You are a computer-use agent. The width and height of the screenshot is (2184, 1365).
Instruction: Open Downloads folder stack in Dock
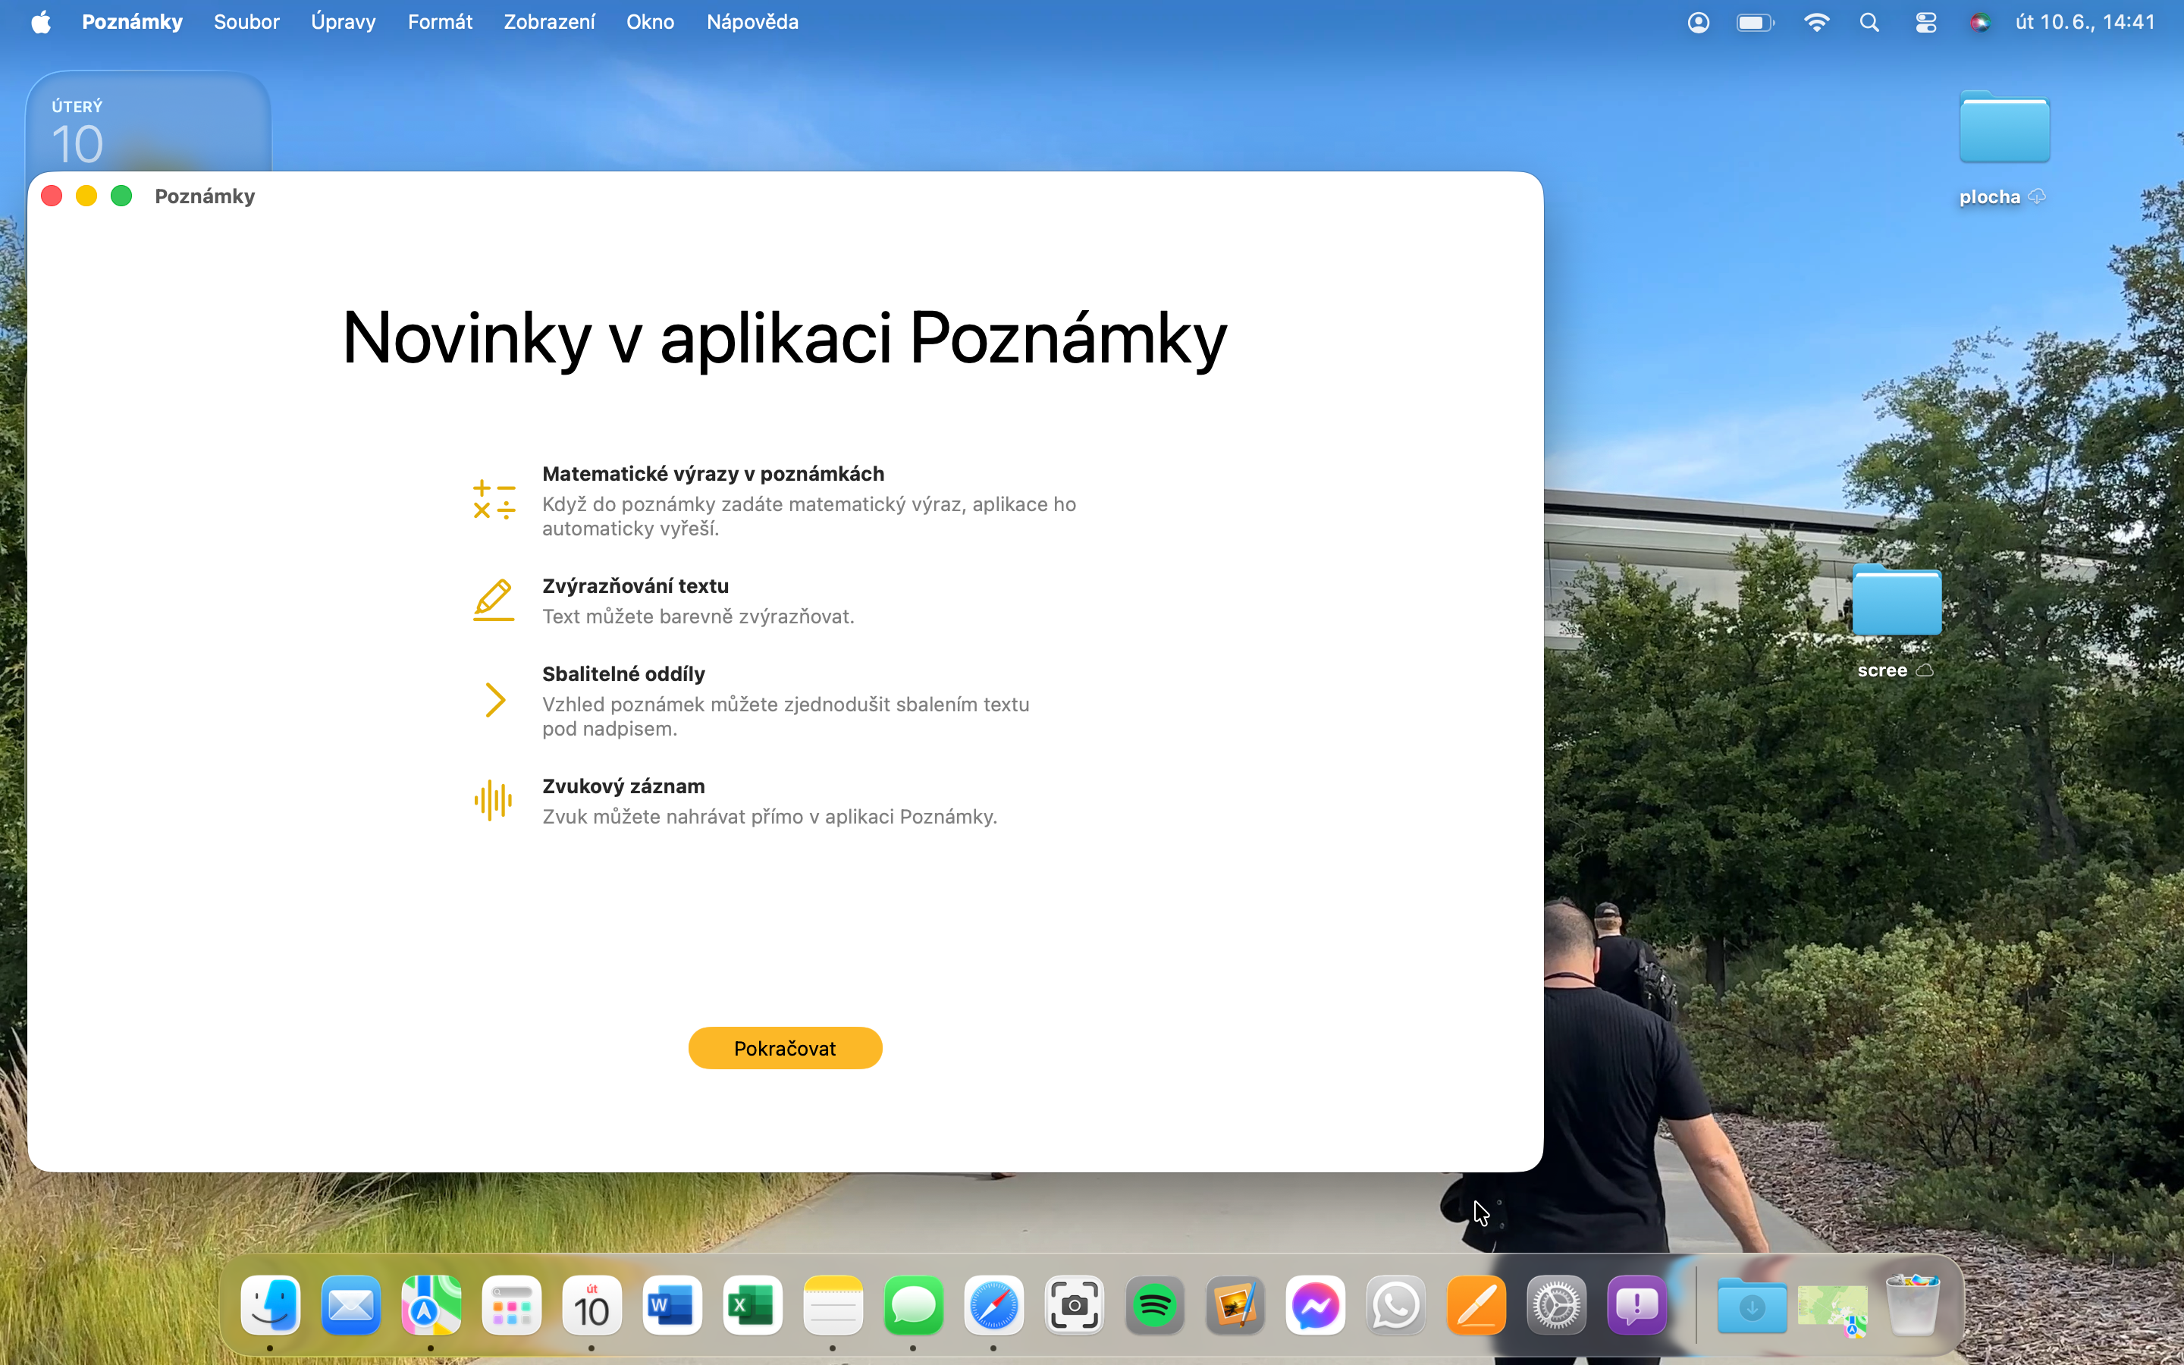1751,1305
